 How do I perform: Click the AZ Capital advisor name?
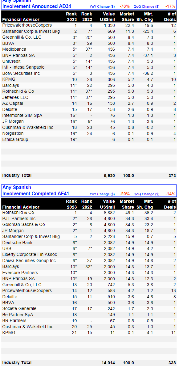(x=13, y=103)
